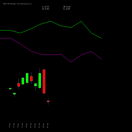The image size is (132, 132).
Task: Select the 24 Aug date axis label
Action: 39,125
